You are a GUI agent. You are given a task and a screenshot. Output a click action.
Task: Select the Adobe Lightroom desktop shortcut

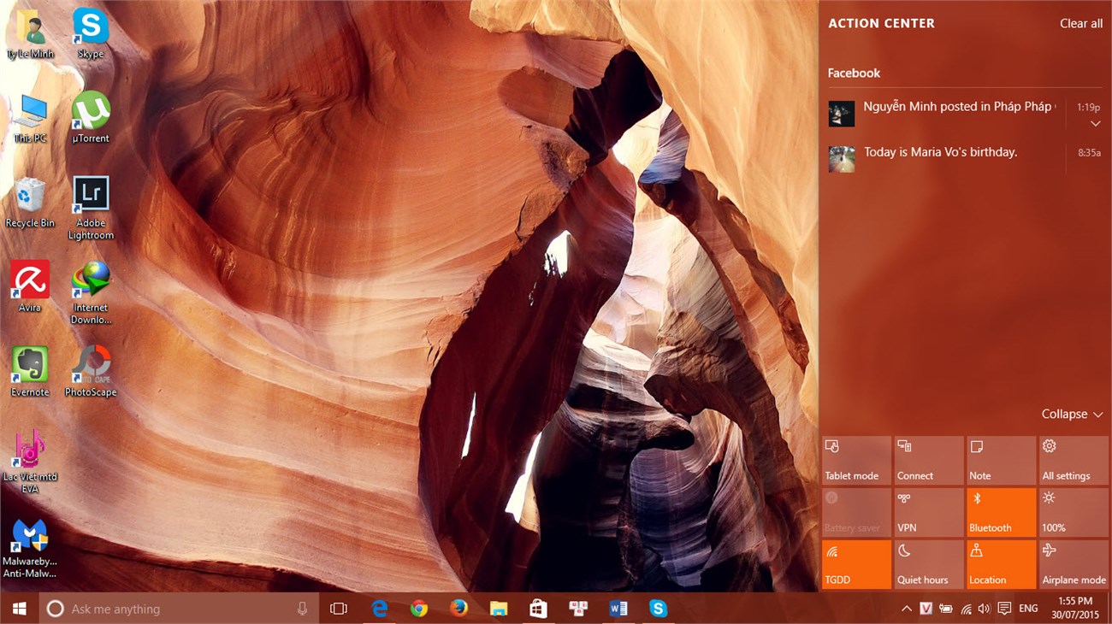pos(91,209)
